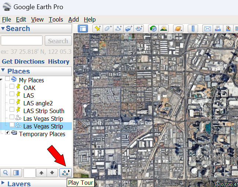The width and height of the screenshot is (238, 187).
Task: Click the magnifier search-places icon
Action: point(6,173)
